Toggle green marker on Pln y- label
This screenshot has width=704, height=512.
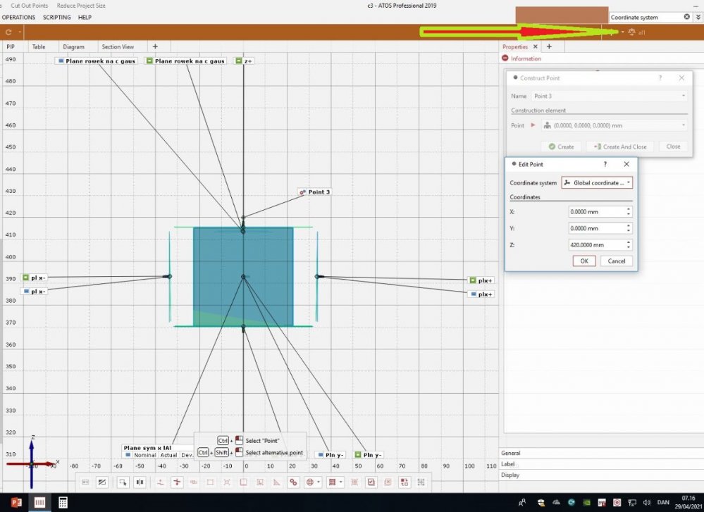[358, 455]
